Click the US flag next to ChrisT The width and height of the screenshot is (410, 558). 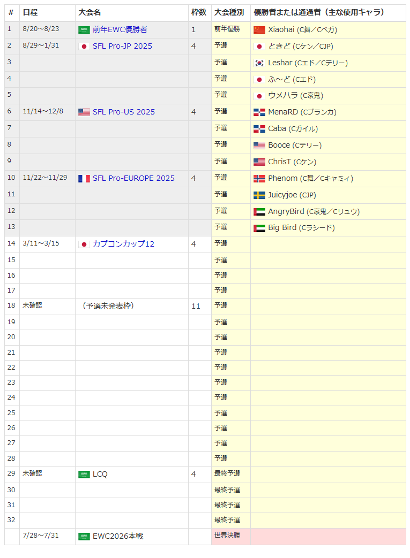click(x=259, y=162)
